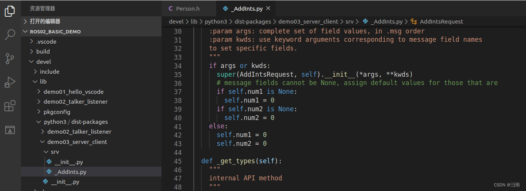526x191 pixels.
Task: Expand demo02_talker_listener folder under lib
Action: [91, 101]
